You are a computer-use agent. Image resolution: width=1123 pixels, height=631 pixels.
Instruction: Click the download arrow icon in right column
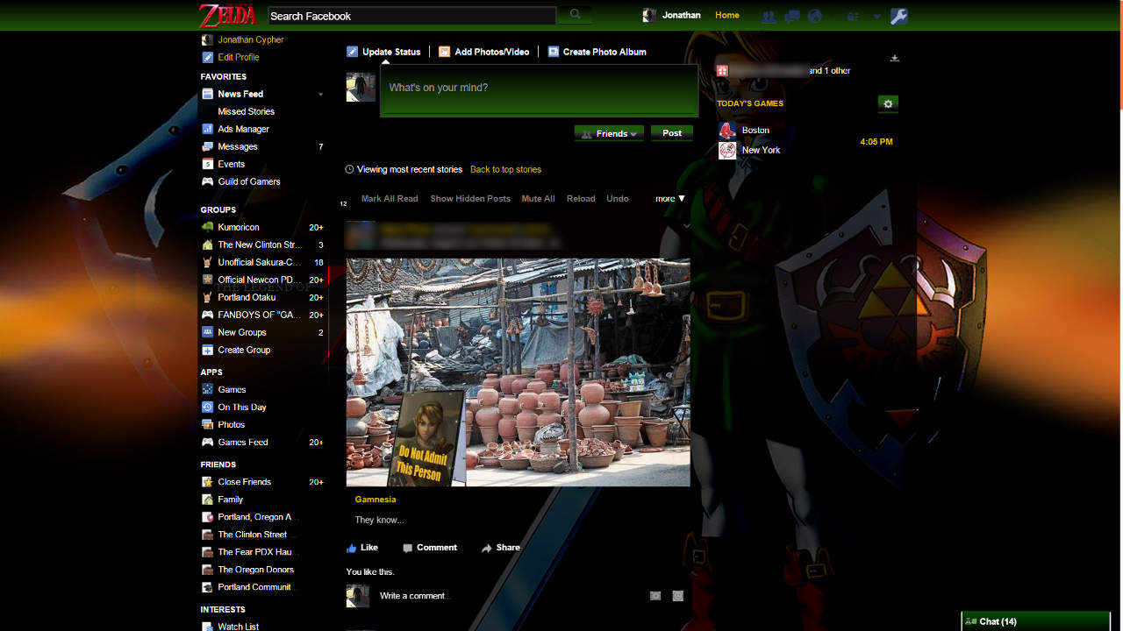coord(894,58)
